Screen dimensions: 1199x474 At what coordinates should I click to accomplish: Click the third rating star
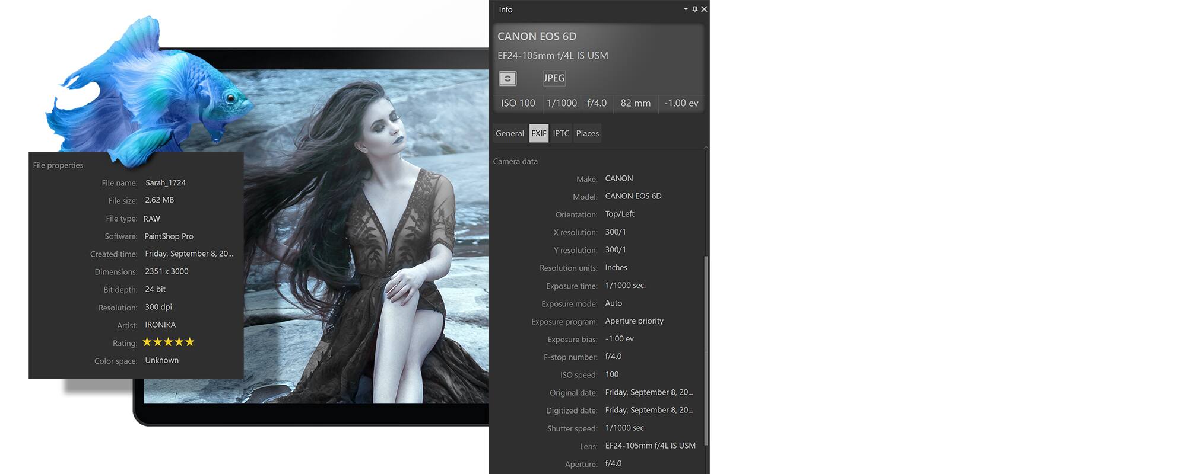point(169,342)
